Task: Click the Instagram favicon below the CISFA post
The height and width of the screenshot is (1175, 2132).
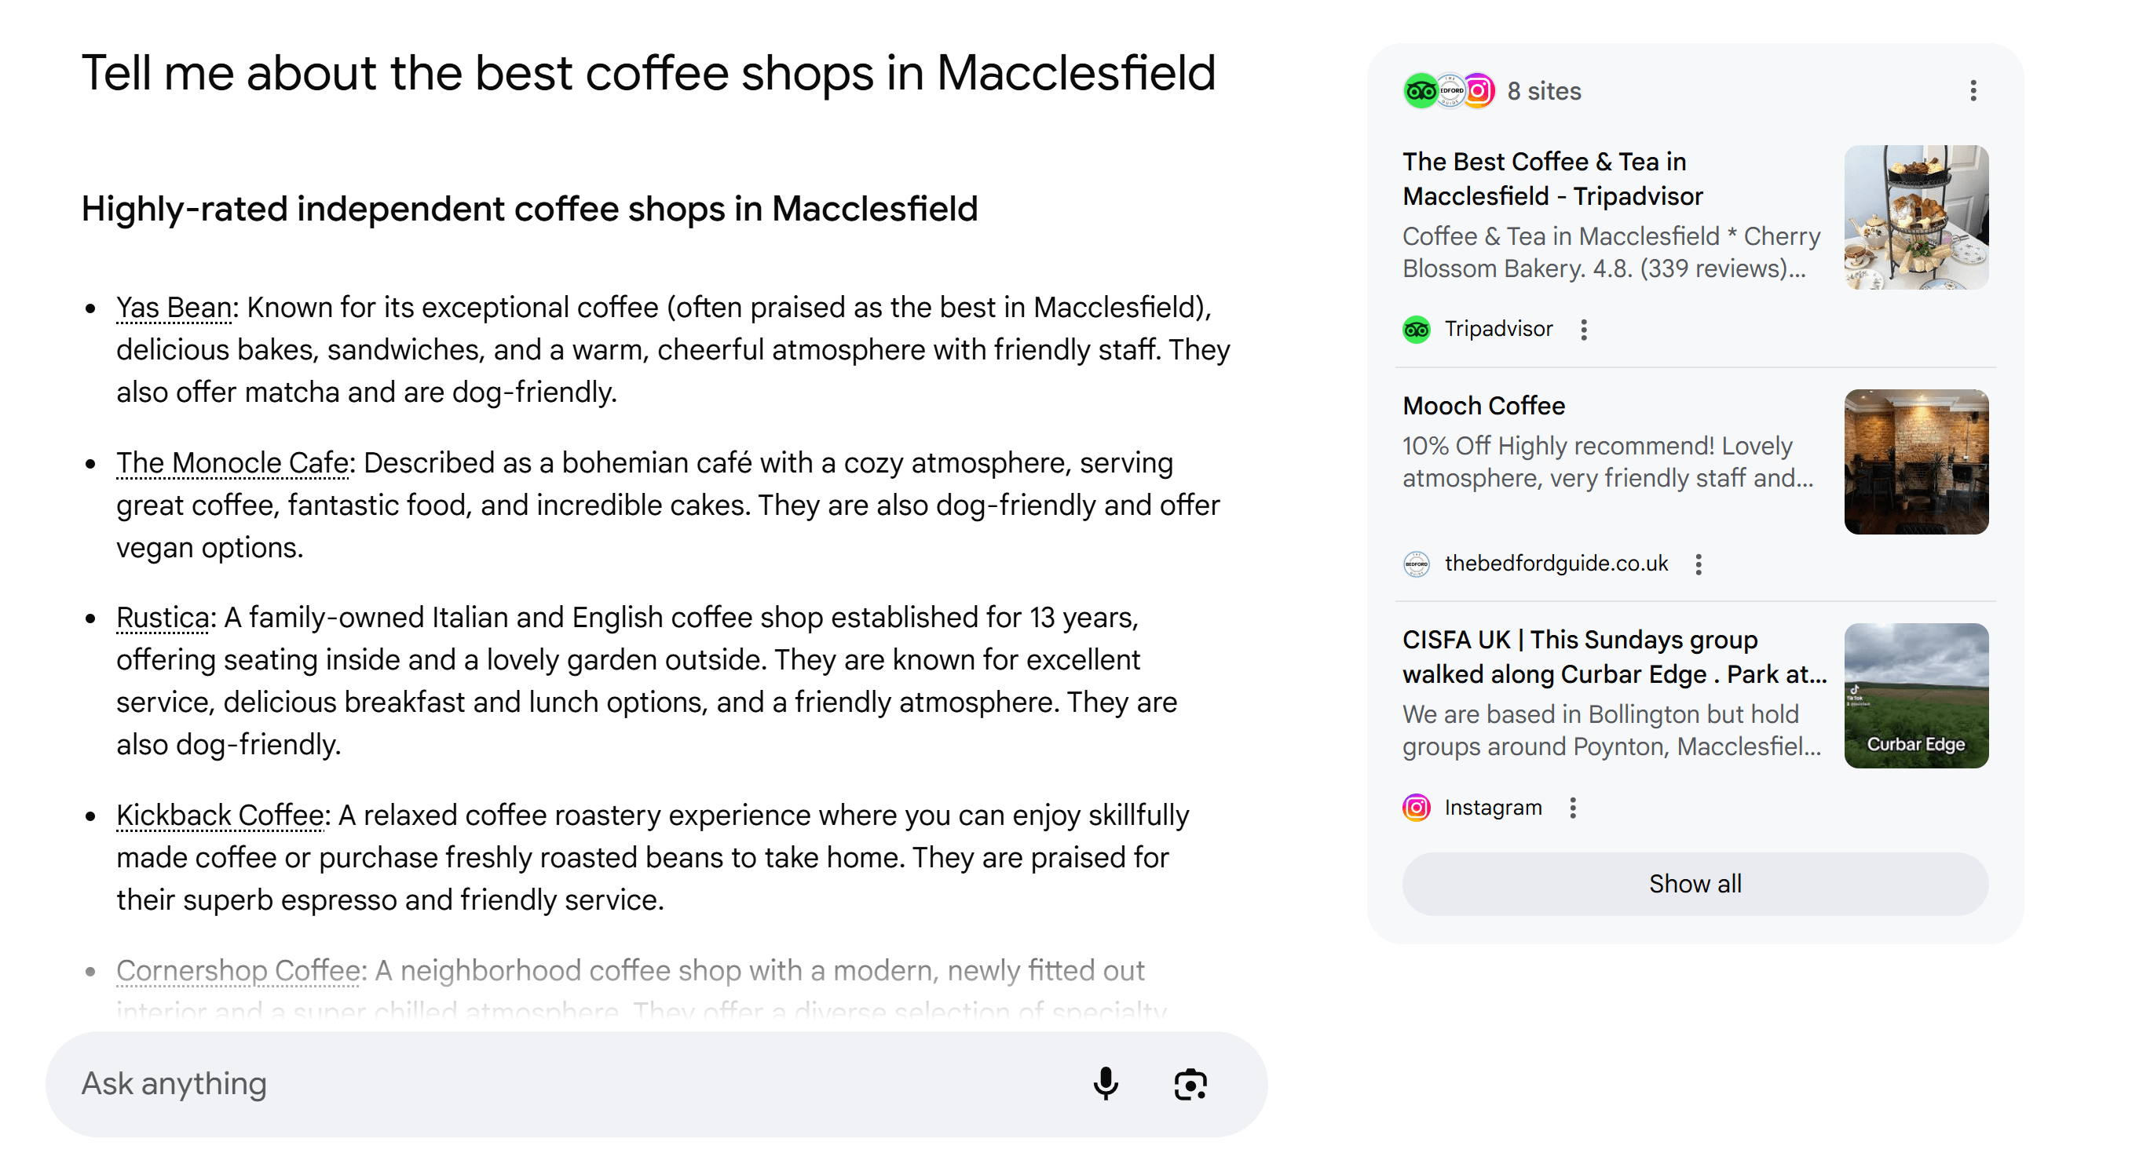Action: [x=1416, y=808]
